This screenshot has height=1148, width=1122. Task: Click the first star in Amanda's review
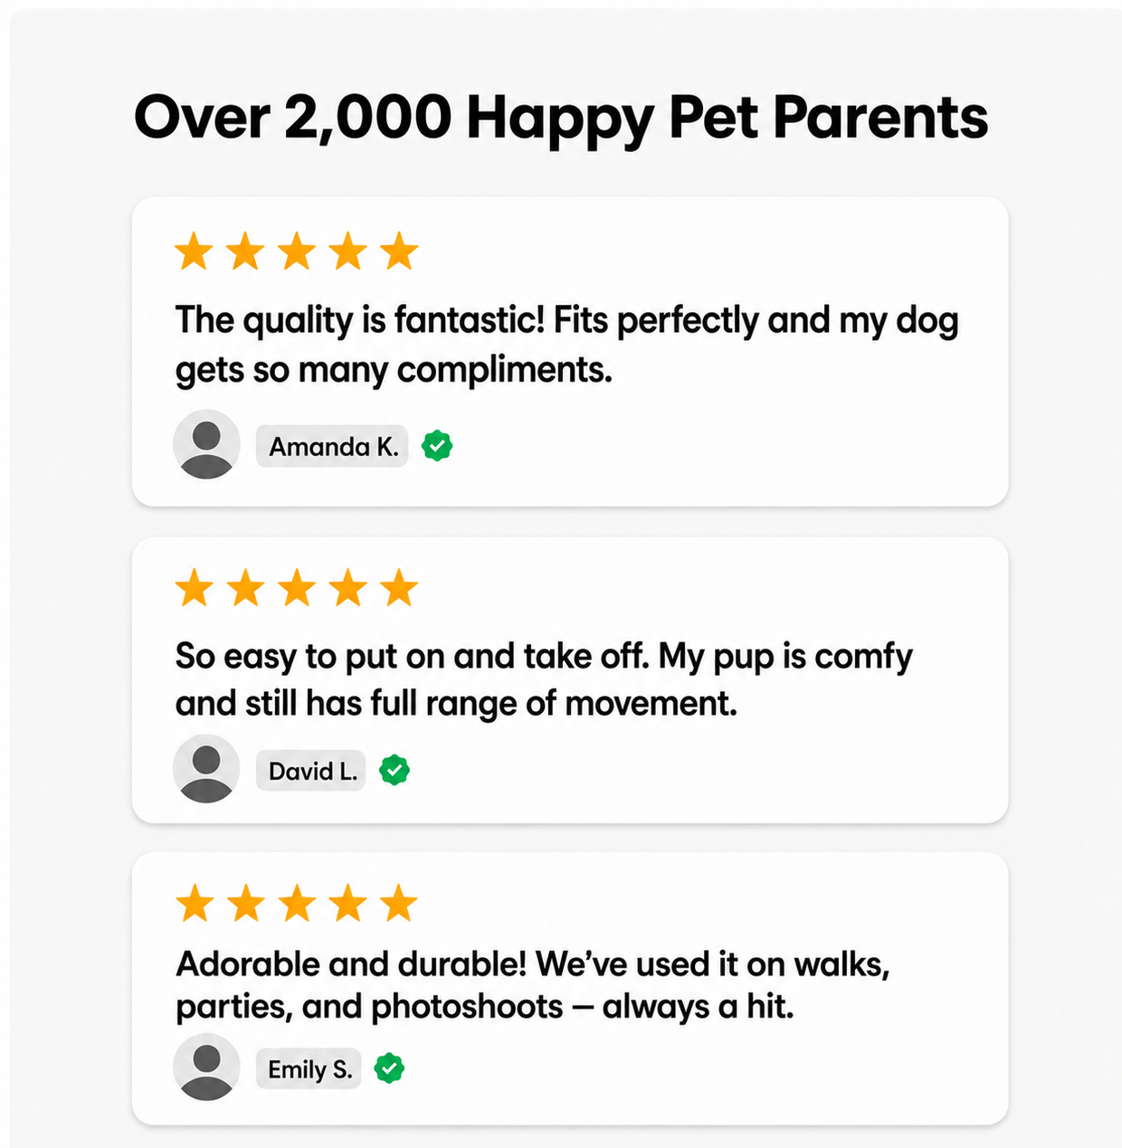tap(194, 251)
